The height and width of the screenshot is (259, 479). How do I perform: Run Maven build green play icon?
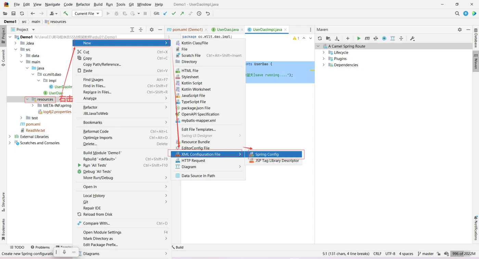(359, 38)
